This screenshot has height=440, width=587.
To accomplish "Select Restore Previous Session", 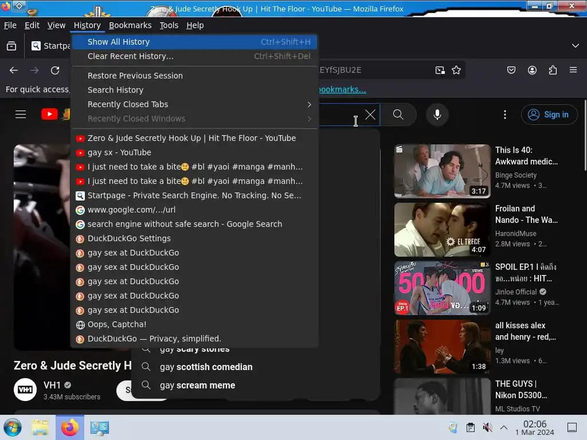I will (195, 76).
